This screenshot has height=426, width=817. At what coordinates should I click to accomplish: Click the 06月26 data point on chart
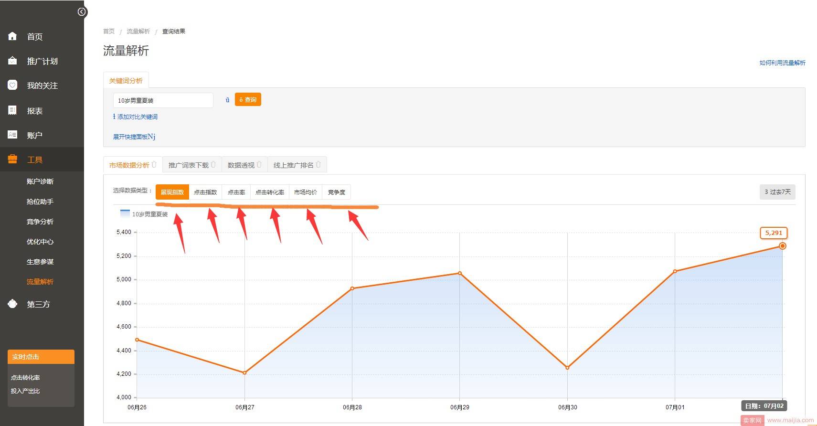(137, 340)
